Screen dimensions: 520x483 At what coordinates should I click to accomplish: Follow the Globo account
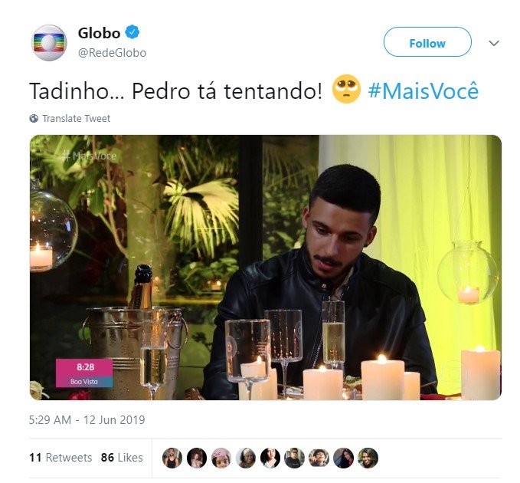(x=427, y=42)
